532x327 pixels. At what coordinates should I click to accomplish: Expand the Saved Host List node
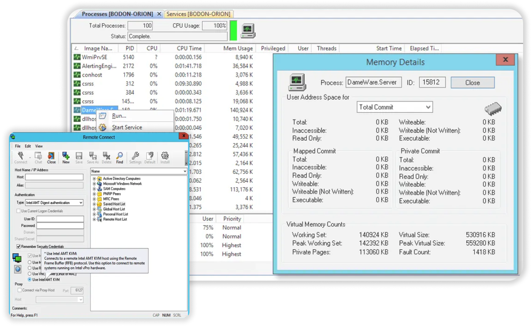click(x=94, y=204)
